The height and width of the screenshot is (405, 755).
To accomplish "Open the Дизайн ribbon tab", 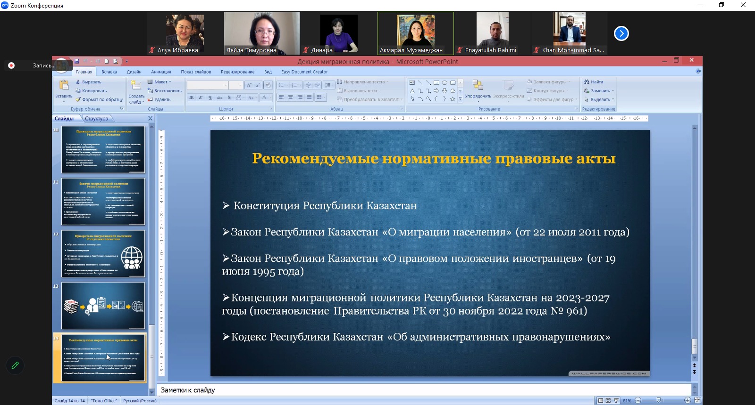I will (x=134, y=72).
